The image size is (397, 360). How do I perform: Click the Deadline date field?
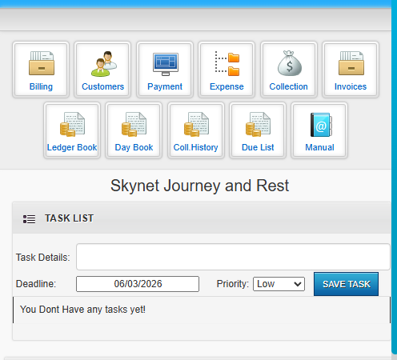pos(138,284)
